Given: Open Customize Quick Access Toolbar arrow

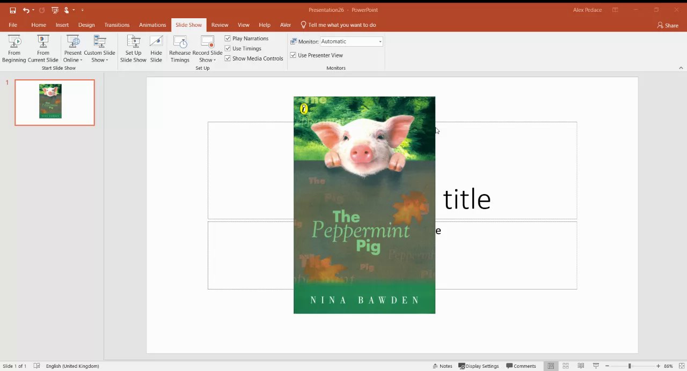Looking at the screenshot, I should tap(82, 10).
